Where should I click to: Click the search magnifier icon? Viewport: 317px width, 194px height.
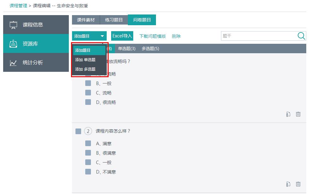[x=301, y=36]
